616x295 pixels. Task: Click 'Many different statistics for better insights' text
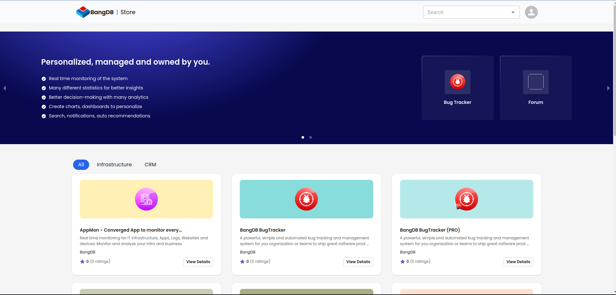(x=96, y=88)
